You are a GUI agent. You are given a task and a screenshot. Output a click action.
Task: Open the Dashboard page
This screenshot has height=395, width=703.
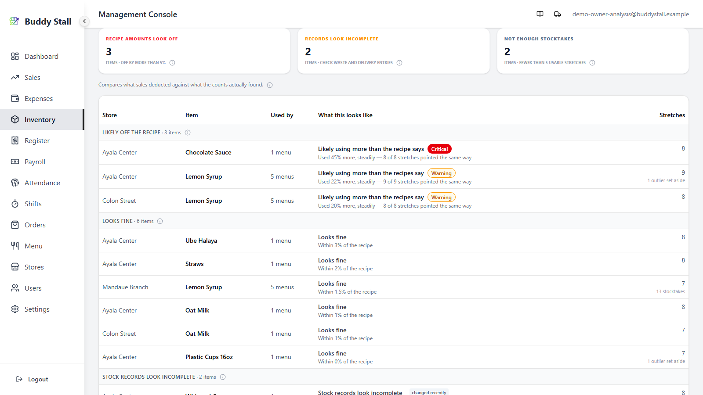pos(42,56)
